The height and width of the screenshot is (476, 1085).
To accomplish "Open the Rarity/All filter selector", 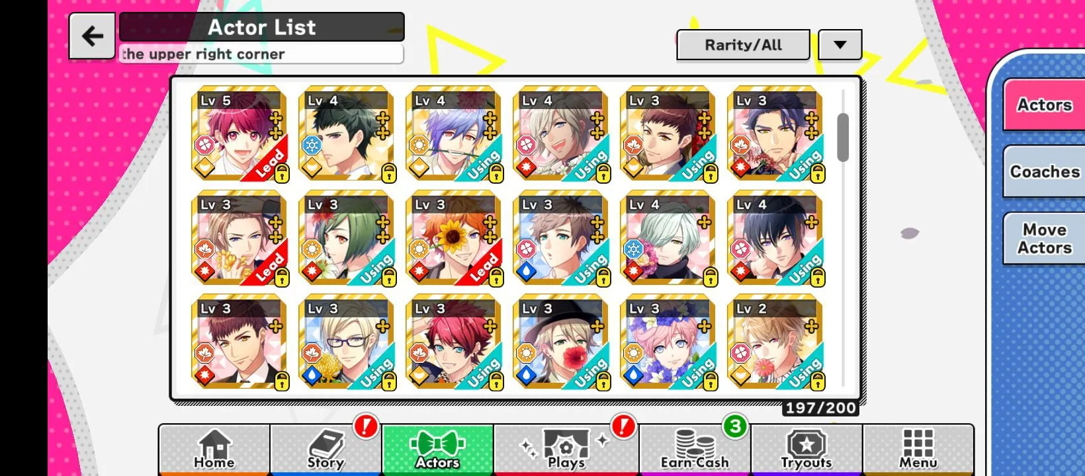I will click(743, 45).
